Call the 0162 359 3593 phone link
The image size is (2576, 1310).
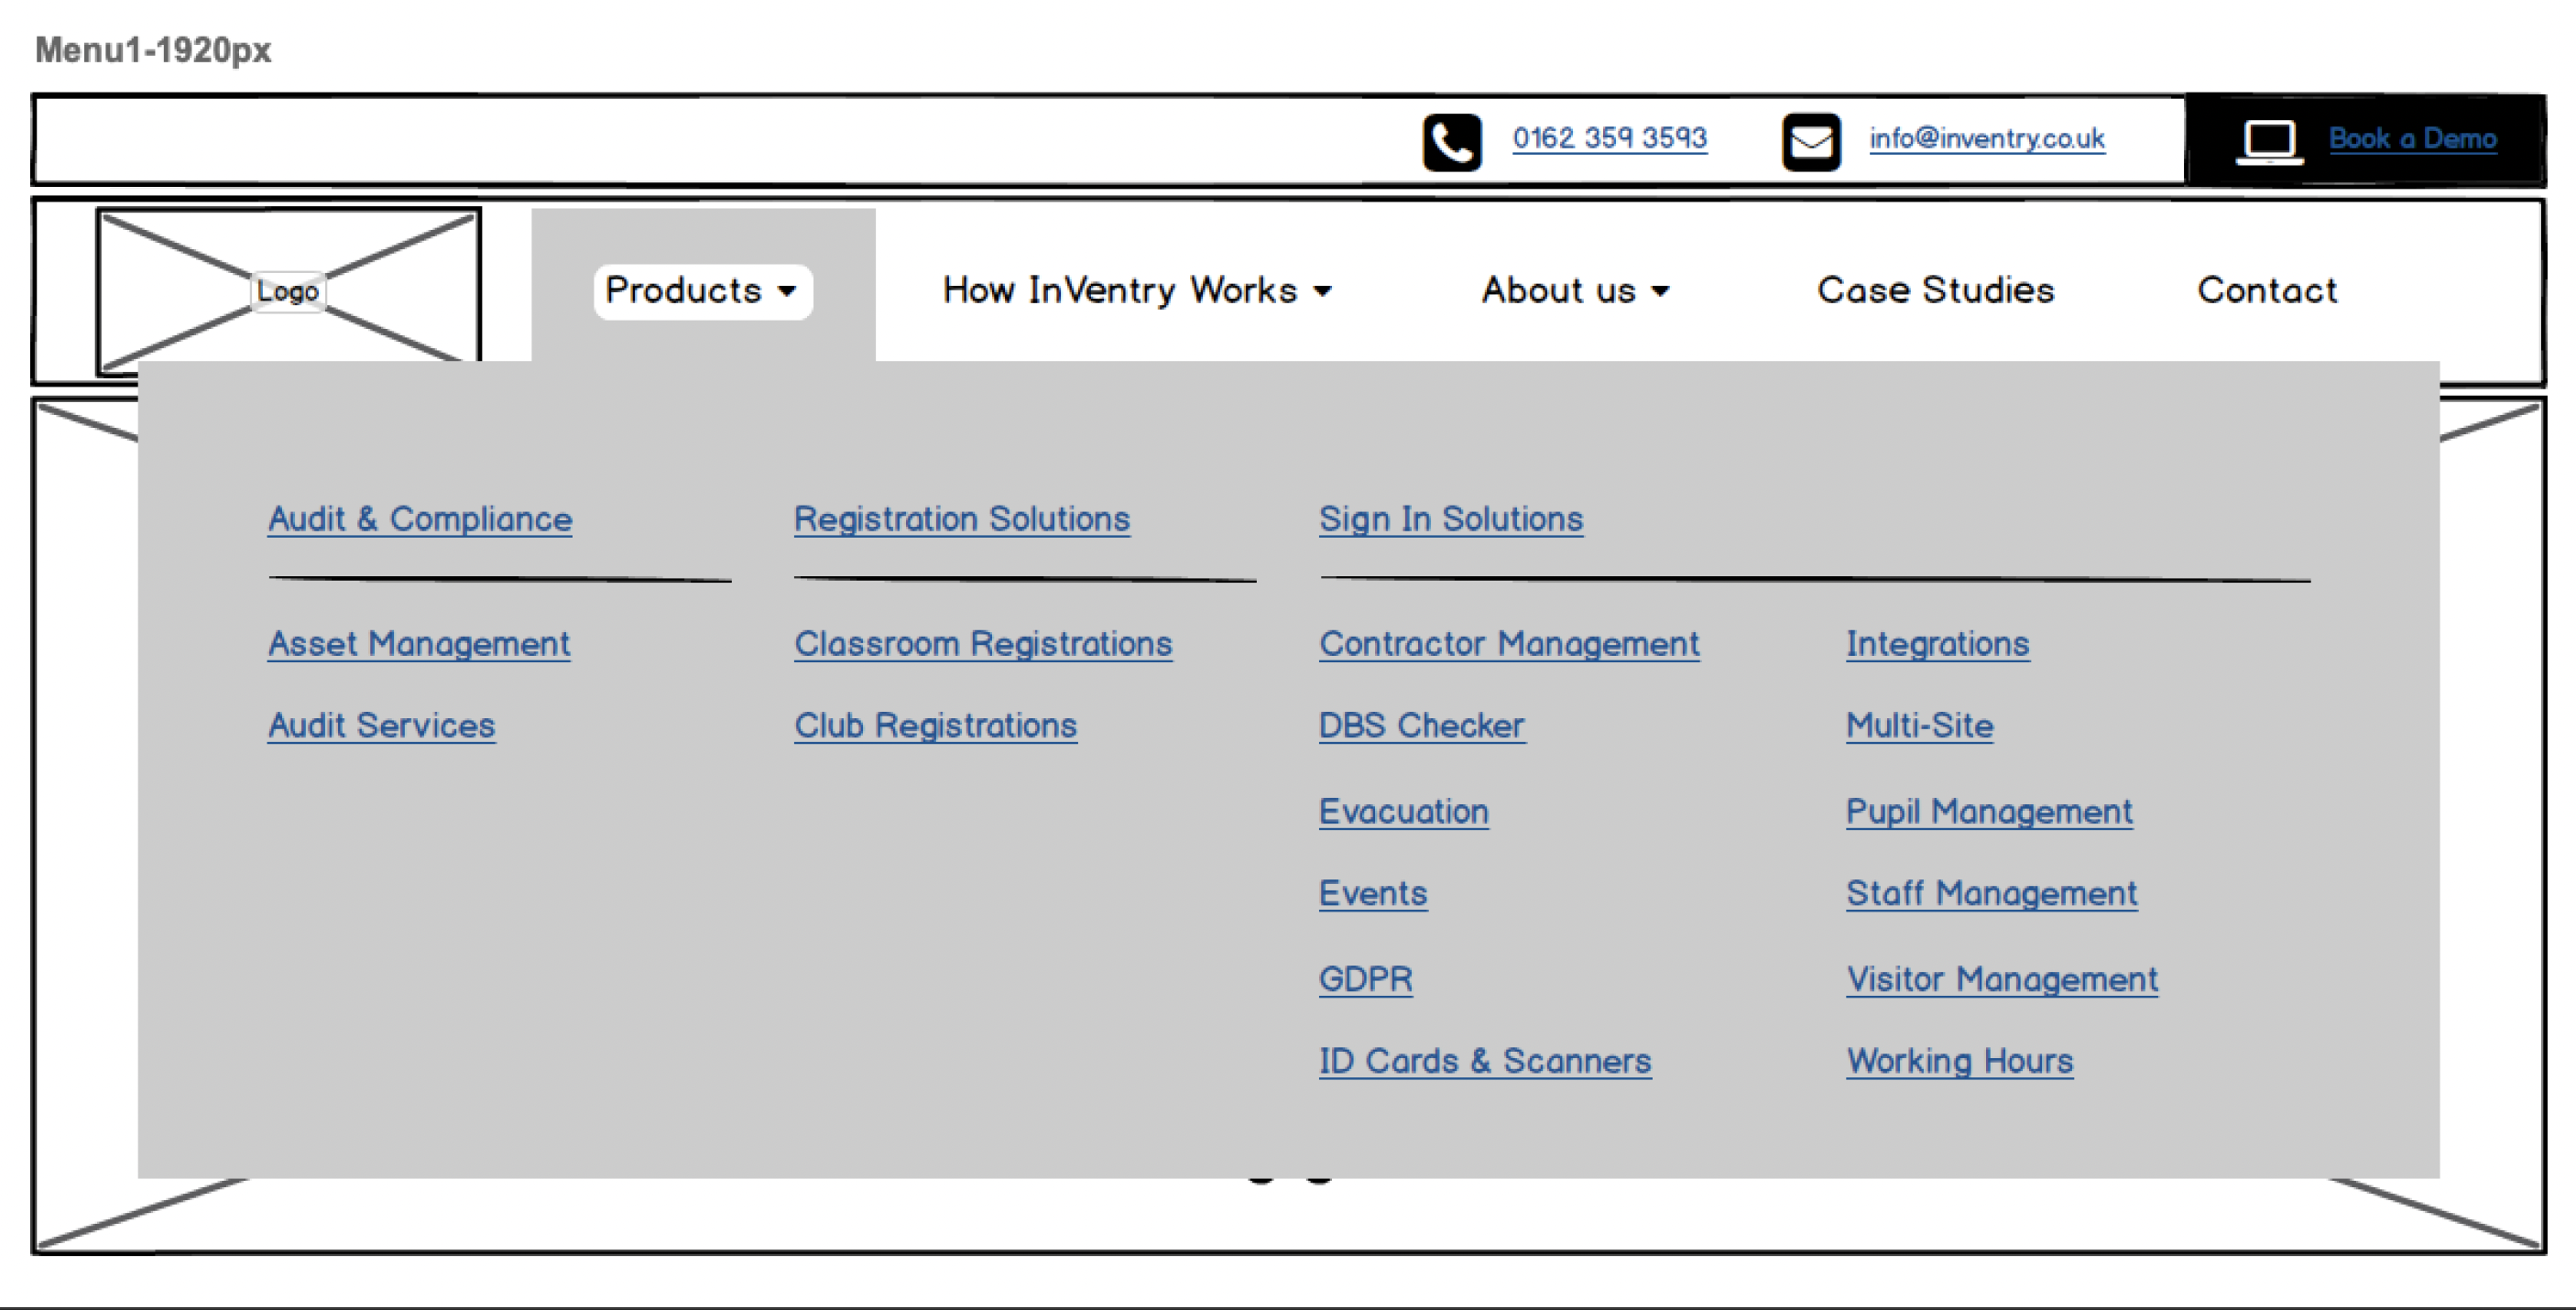click(x=1609, y=138)
